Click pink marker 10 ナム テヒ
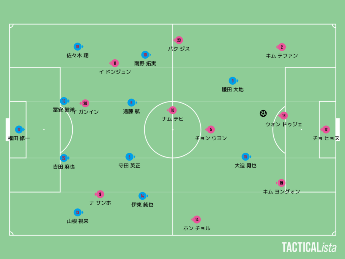This screenshot has height=259, width=345. pyautogui.click(x=172, y=110)
